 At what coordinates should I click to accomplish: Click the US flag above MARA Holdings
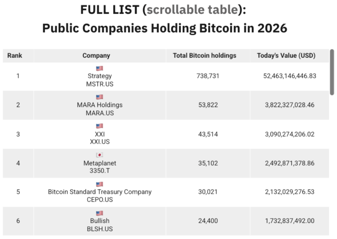click(x=99, y=97)
